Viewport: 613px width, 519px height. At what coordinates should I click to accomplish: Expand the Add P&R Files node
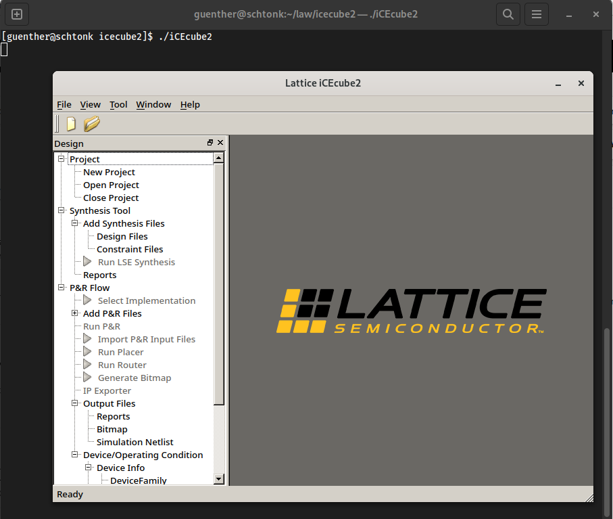74,313
